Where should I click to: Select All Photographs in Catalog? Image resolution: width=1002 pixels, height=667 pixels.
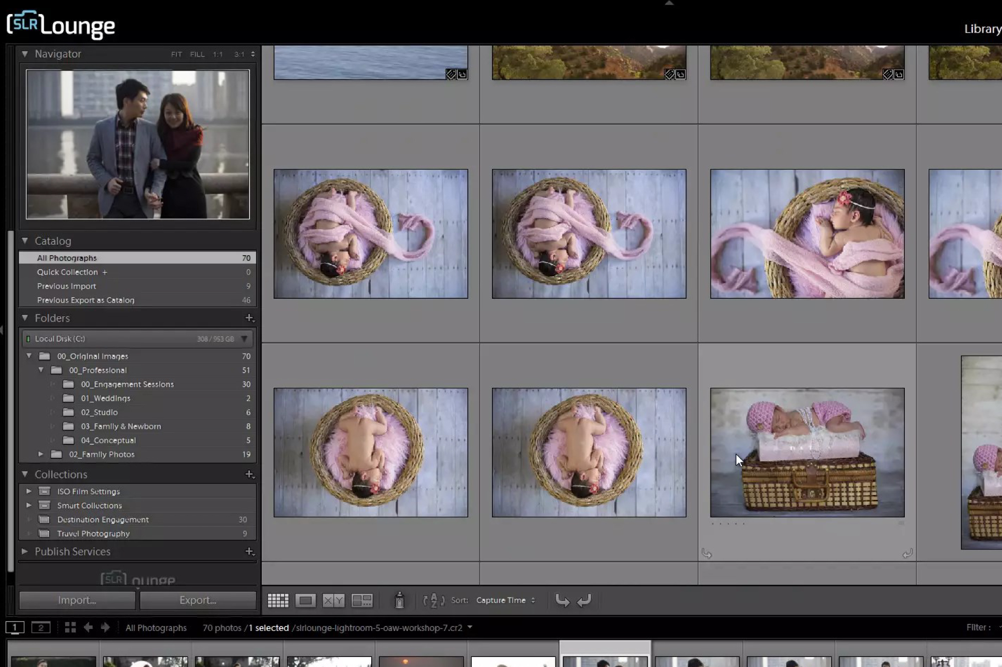click(137, 258)
